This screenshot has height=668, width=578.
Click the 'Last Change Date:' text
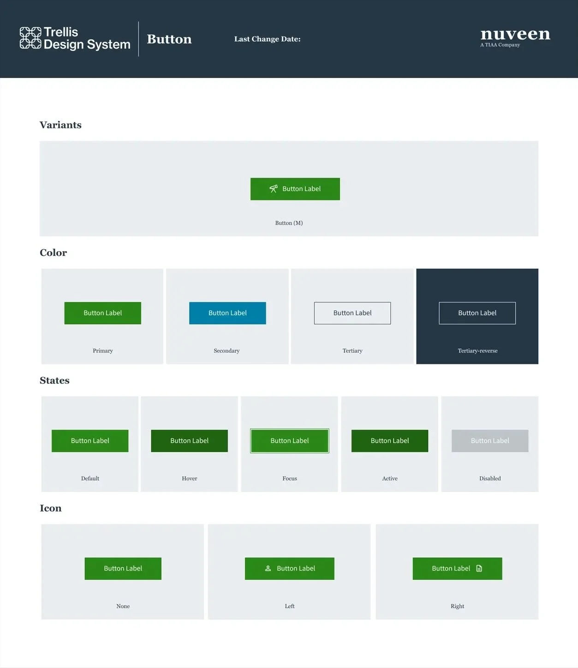pyautogui.click(x=268, y=39)
